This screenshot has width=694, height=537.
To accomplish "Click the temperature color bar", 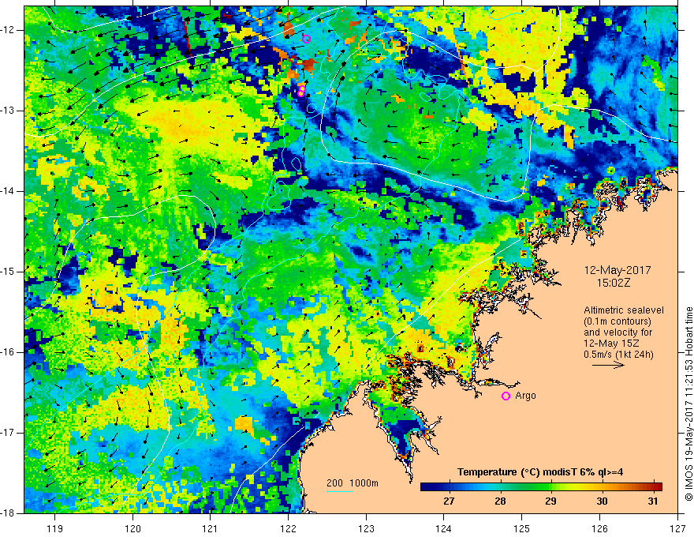I will coord(541,487).
